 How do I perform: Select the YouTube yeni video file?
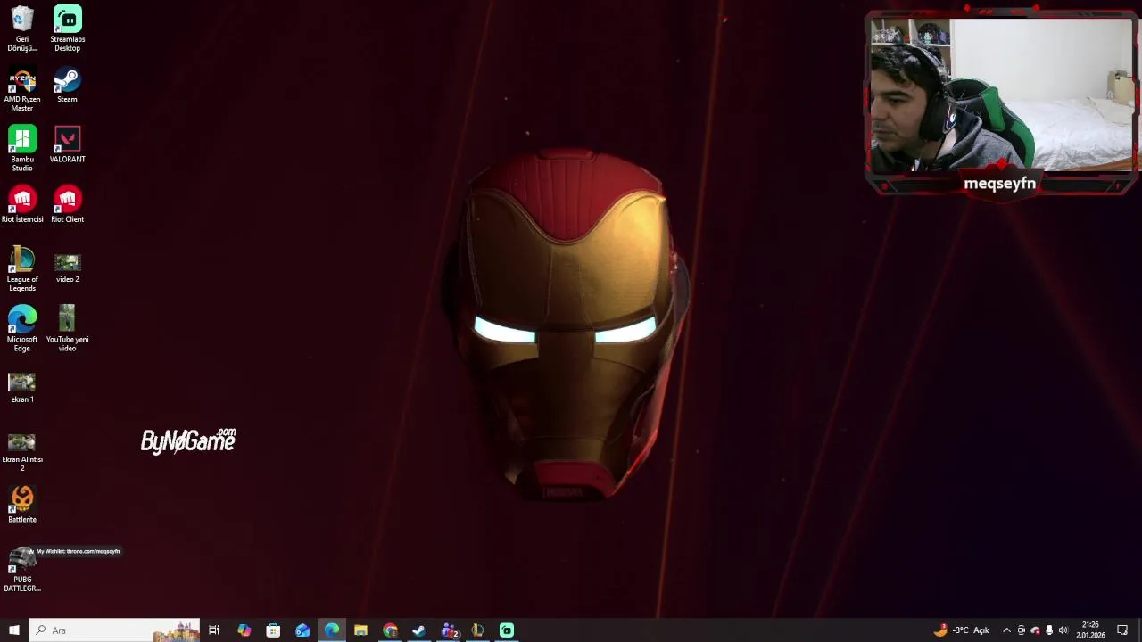tap(67, 329)
